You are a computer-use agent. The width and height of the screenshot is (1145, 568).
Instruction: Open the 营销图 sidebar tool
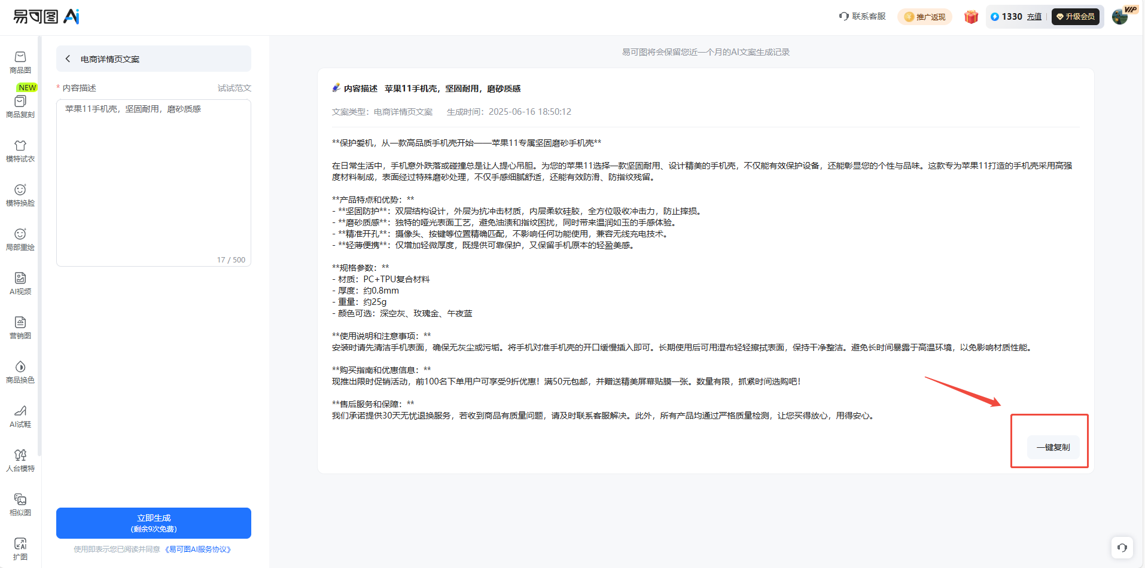20,328
